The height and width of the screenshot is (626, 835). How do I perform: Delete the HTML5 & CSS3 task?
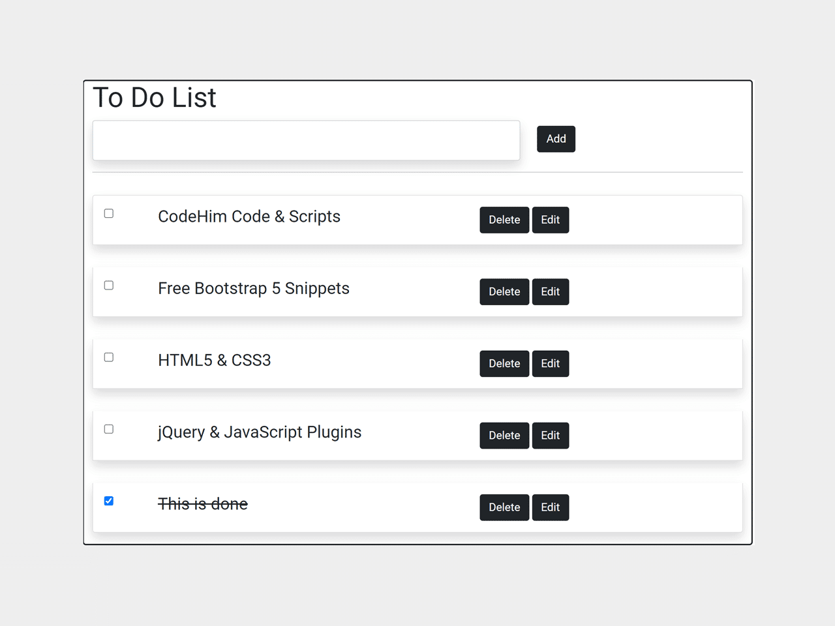coord(504,363)
